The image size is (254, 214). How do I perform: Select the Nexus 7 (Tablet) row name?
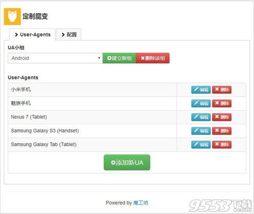pyautogui.click(x=29, y=117)
